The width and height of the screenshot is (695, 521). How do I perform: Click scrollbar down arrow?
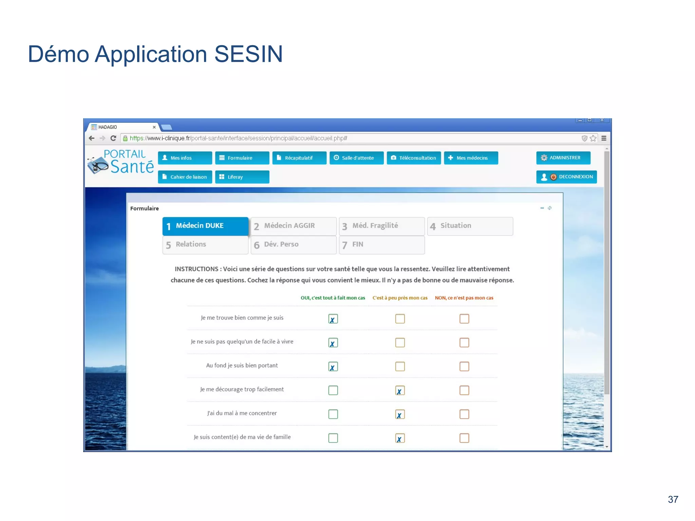pos(607,447)
